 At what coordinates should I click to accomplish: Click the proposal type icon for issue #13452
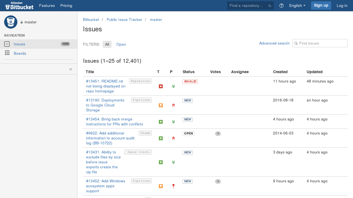161,186
